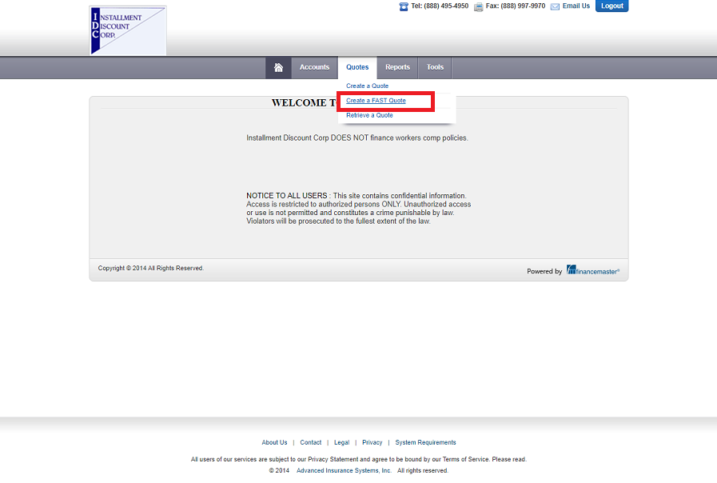
Task: Click the Tel: (888) 495-4950 text
Action: pyautogui.click(x=440, y=6)
